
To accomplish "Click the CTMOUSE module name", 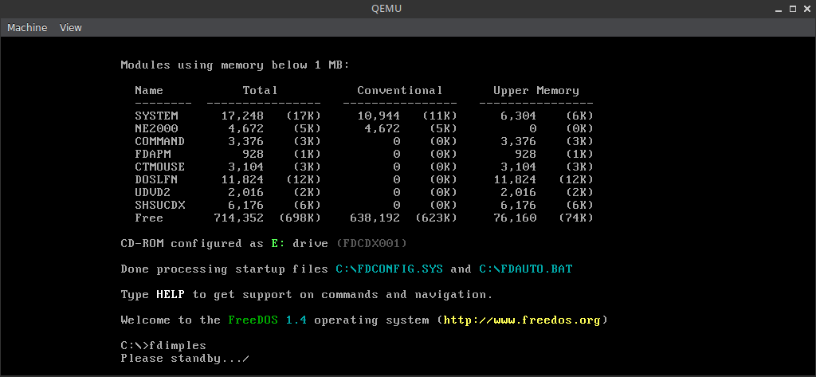I will [x=159, y=167].
